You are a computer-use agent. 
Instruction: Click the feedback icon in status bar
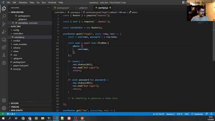pos(207,114)
